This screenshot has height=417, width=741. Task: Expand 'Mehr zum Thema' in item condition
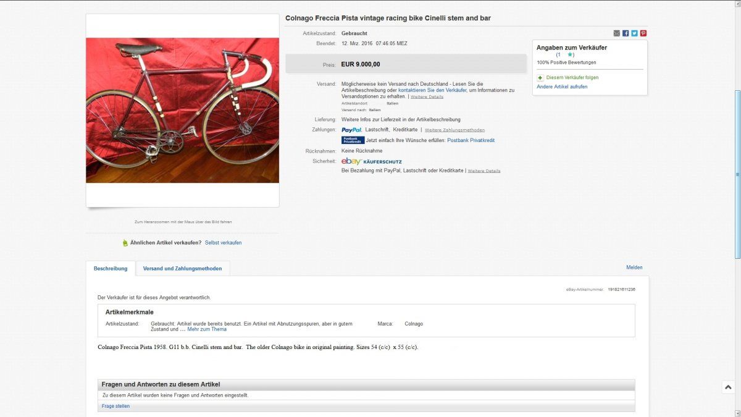coord(207,329)
